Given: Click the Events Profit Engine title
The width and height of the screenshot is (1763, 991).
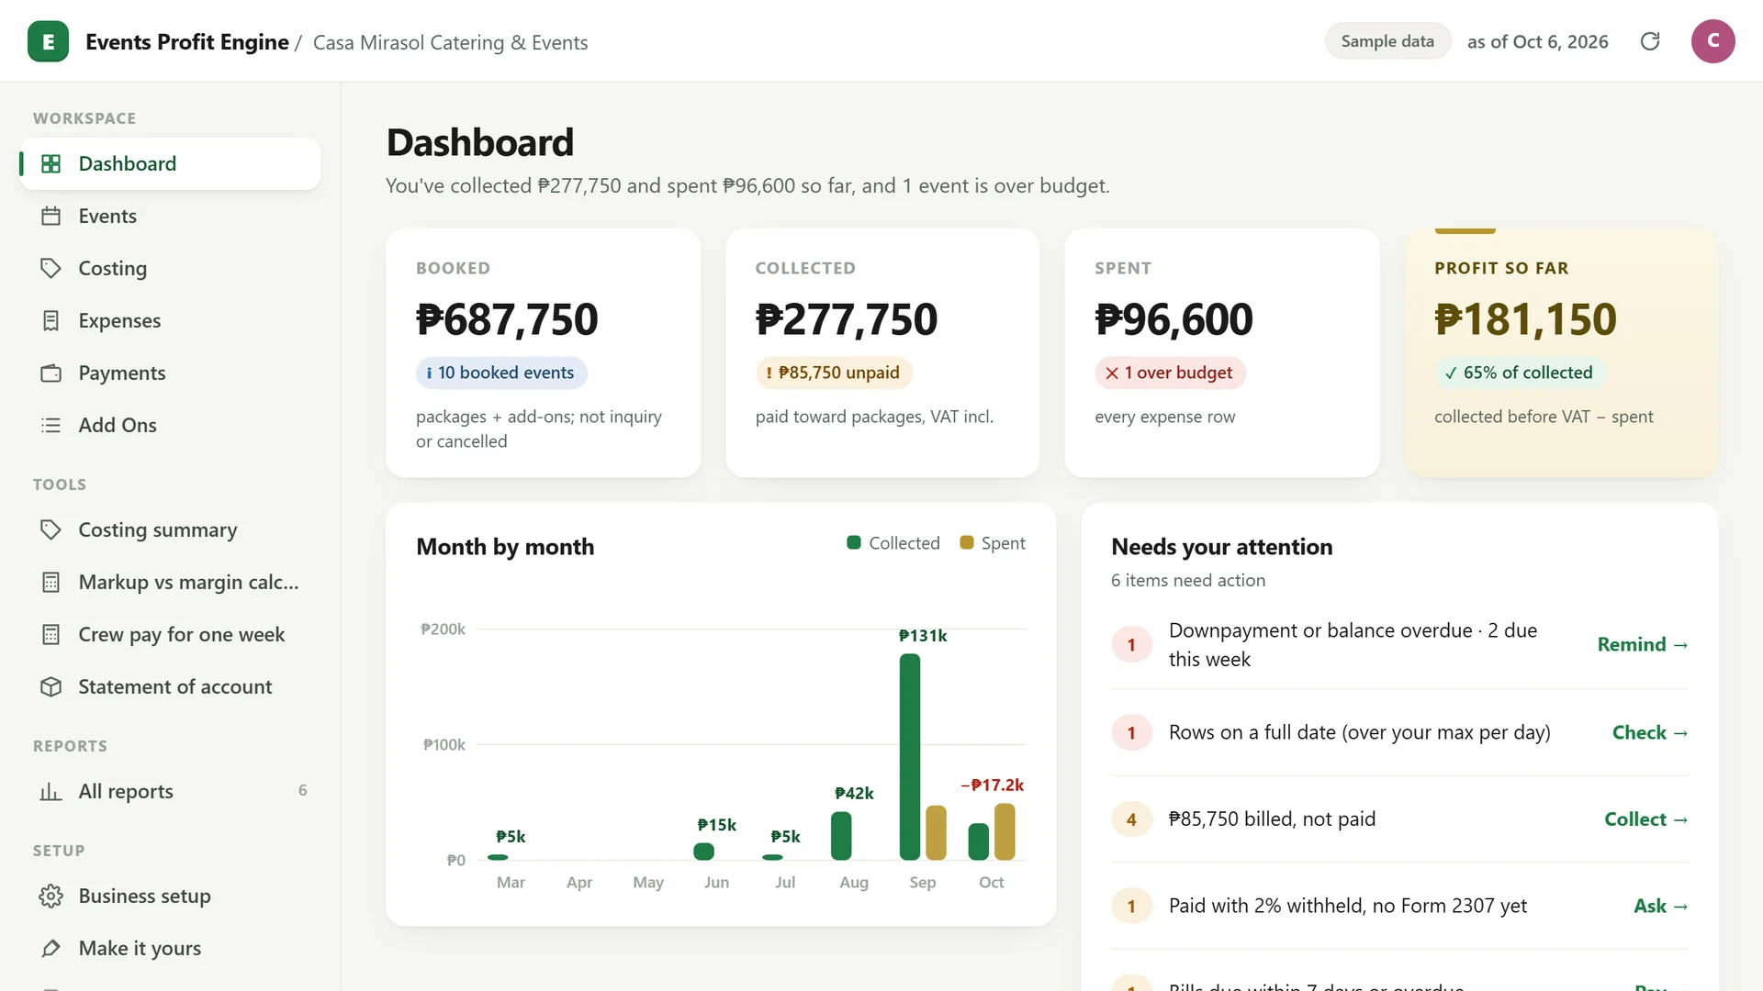Looking at the screenshot, I should tap(187, 41).
